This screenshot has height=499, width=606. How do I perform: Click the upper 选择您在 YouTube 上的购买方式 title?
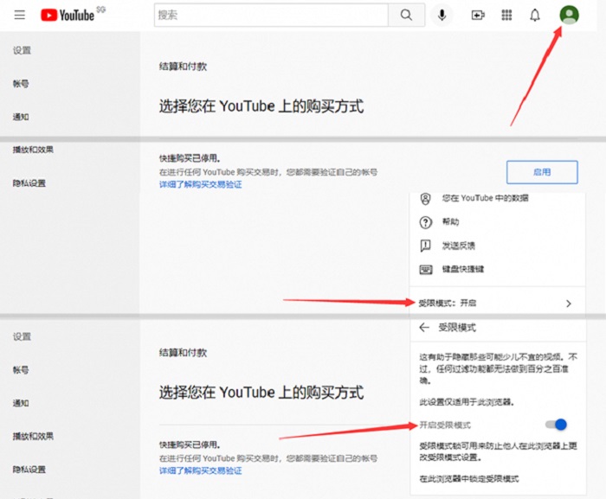pos(261,106)
